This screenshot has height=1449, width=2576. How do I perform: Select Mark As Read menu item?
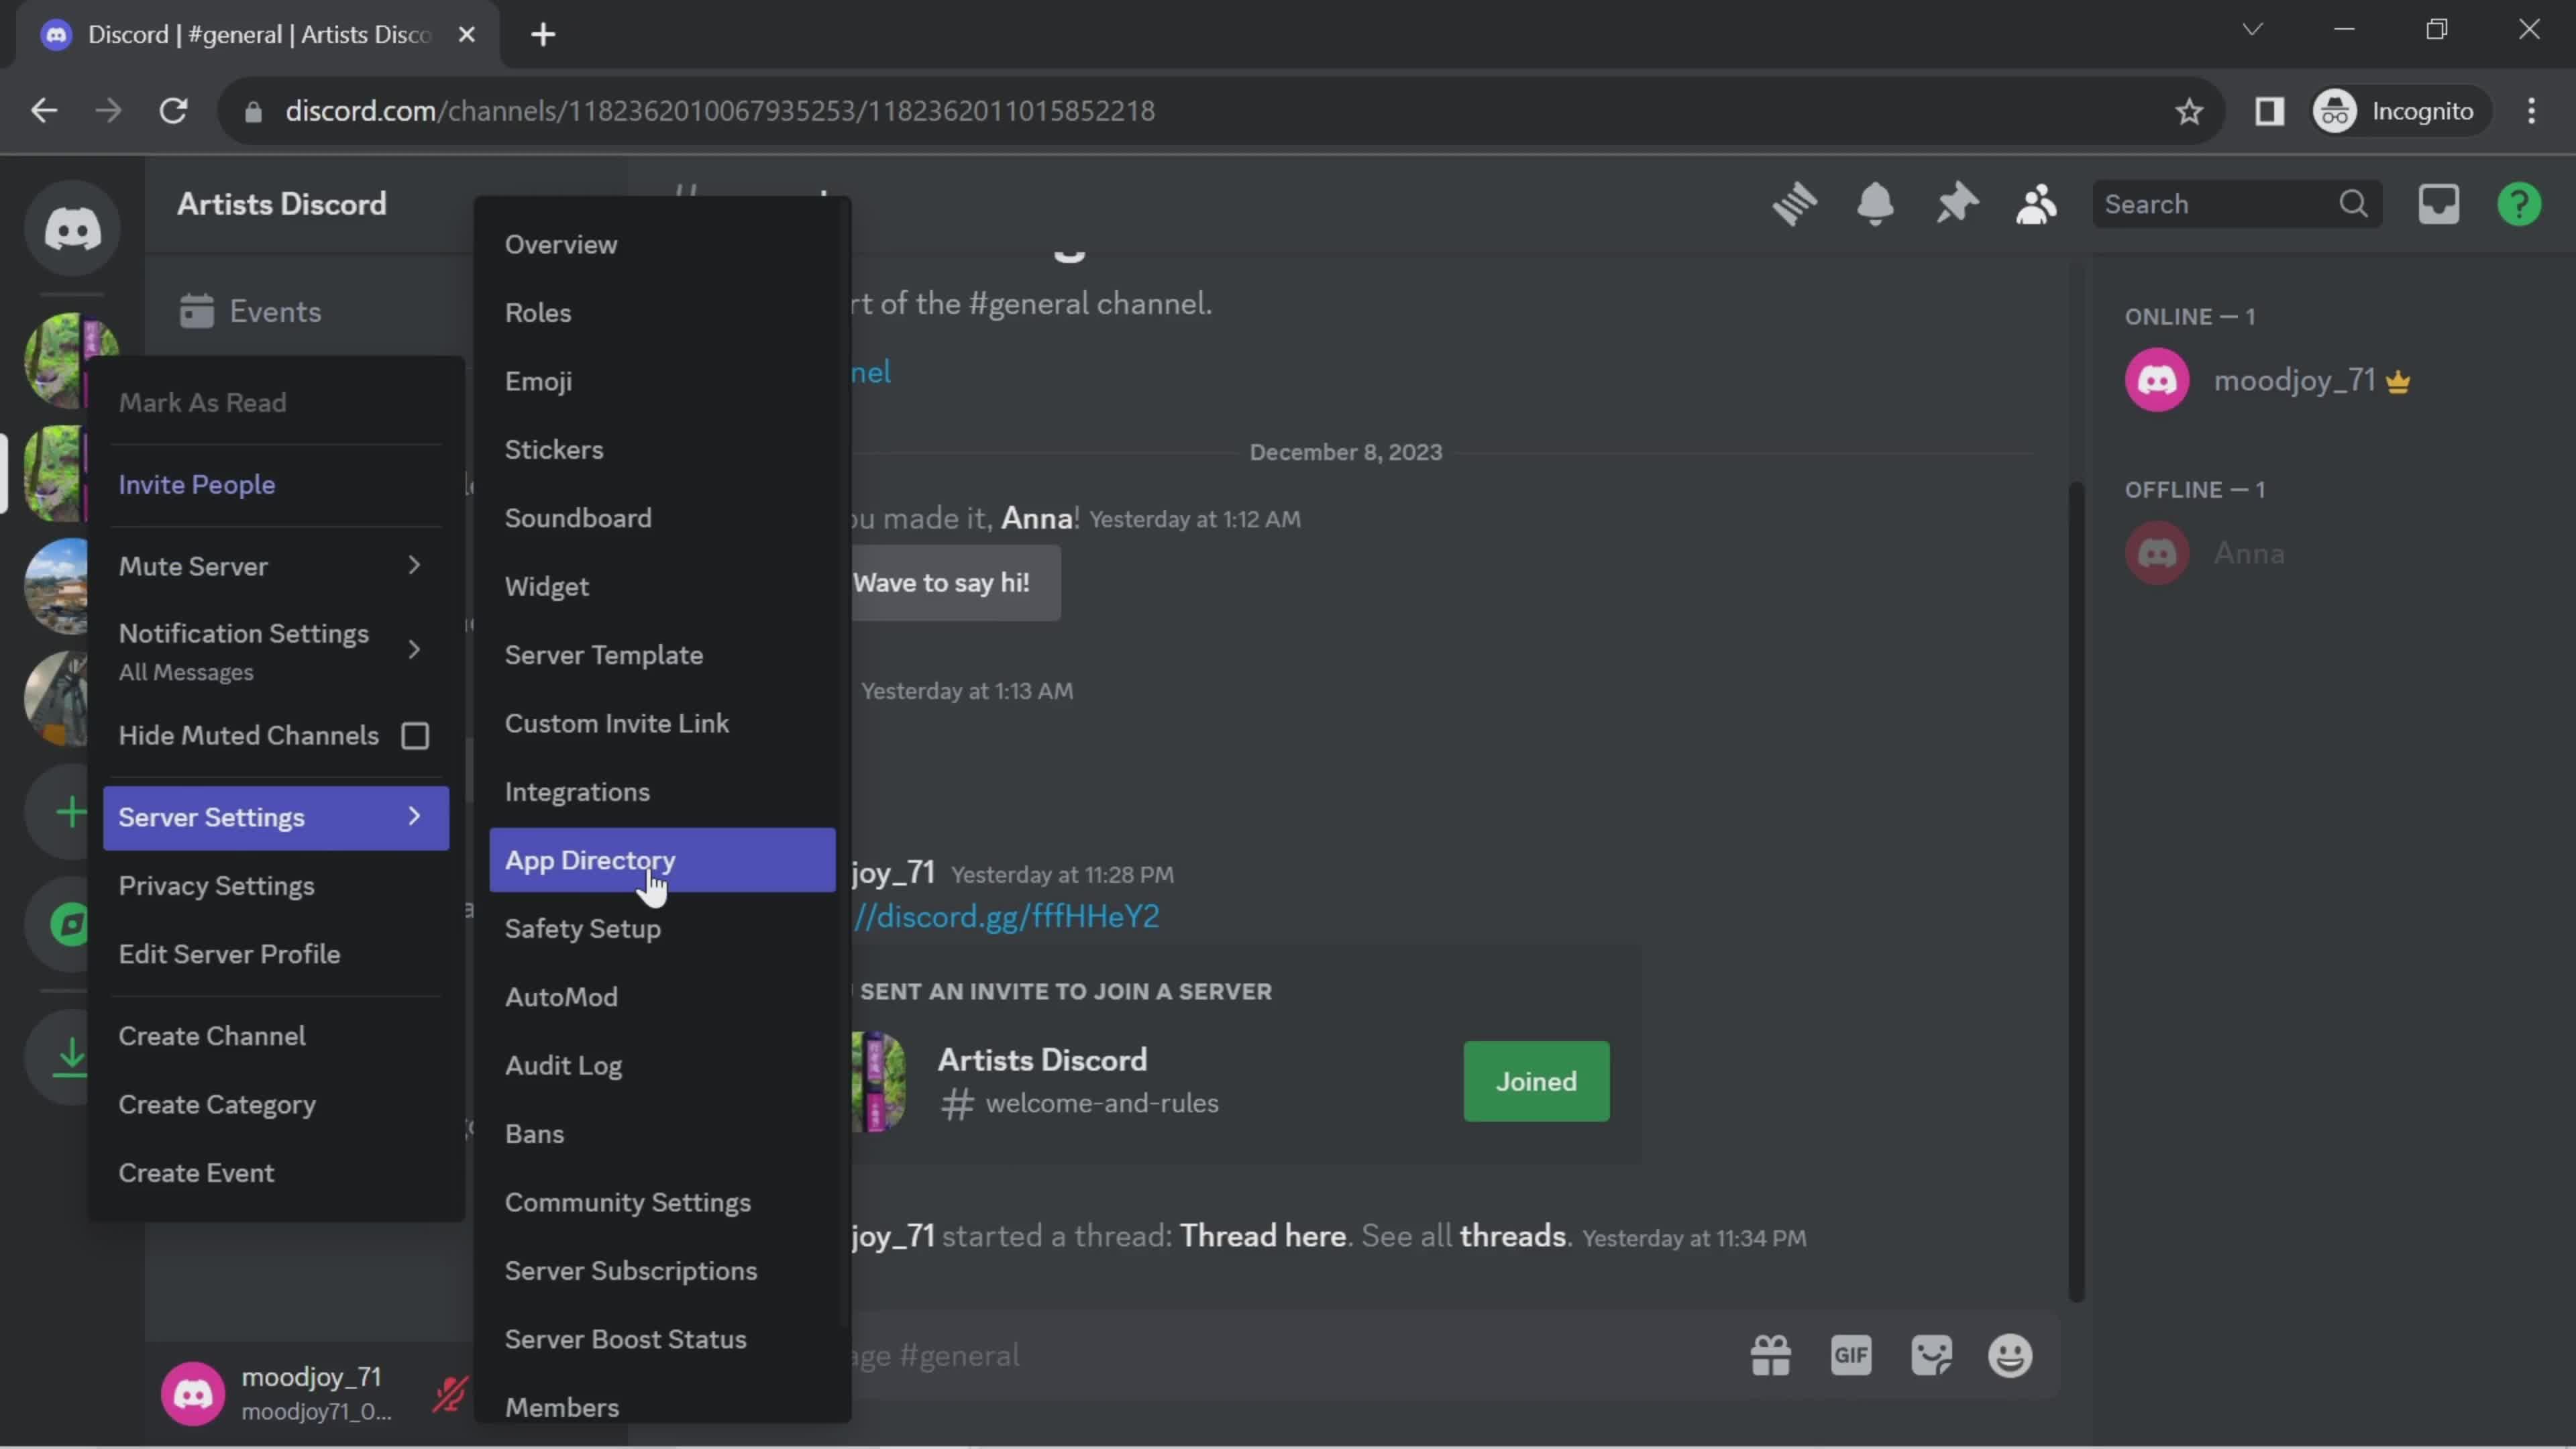(x=276, y=402)
